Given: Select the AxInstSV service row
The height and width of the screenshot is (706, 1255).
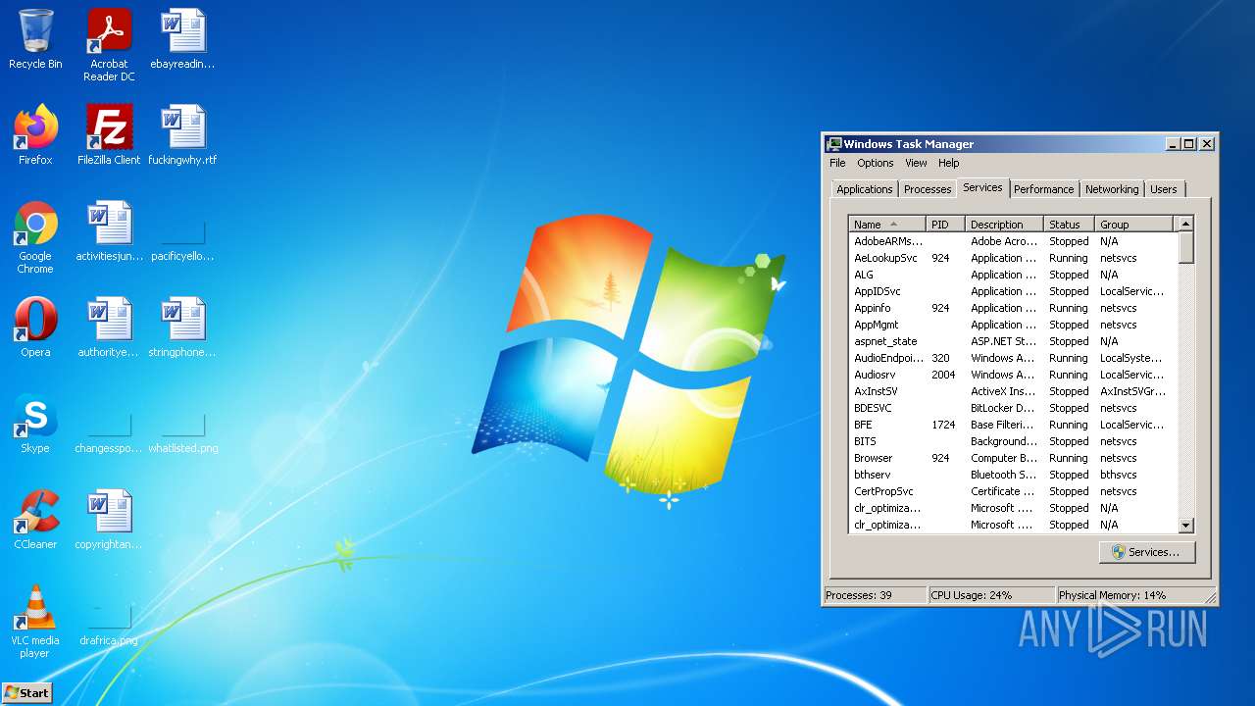Looking at the screenshot, I should point(1013,391).
